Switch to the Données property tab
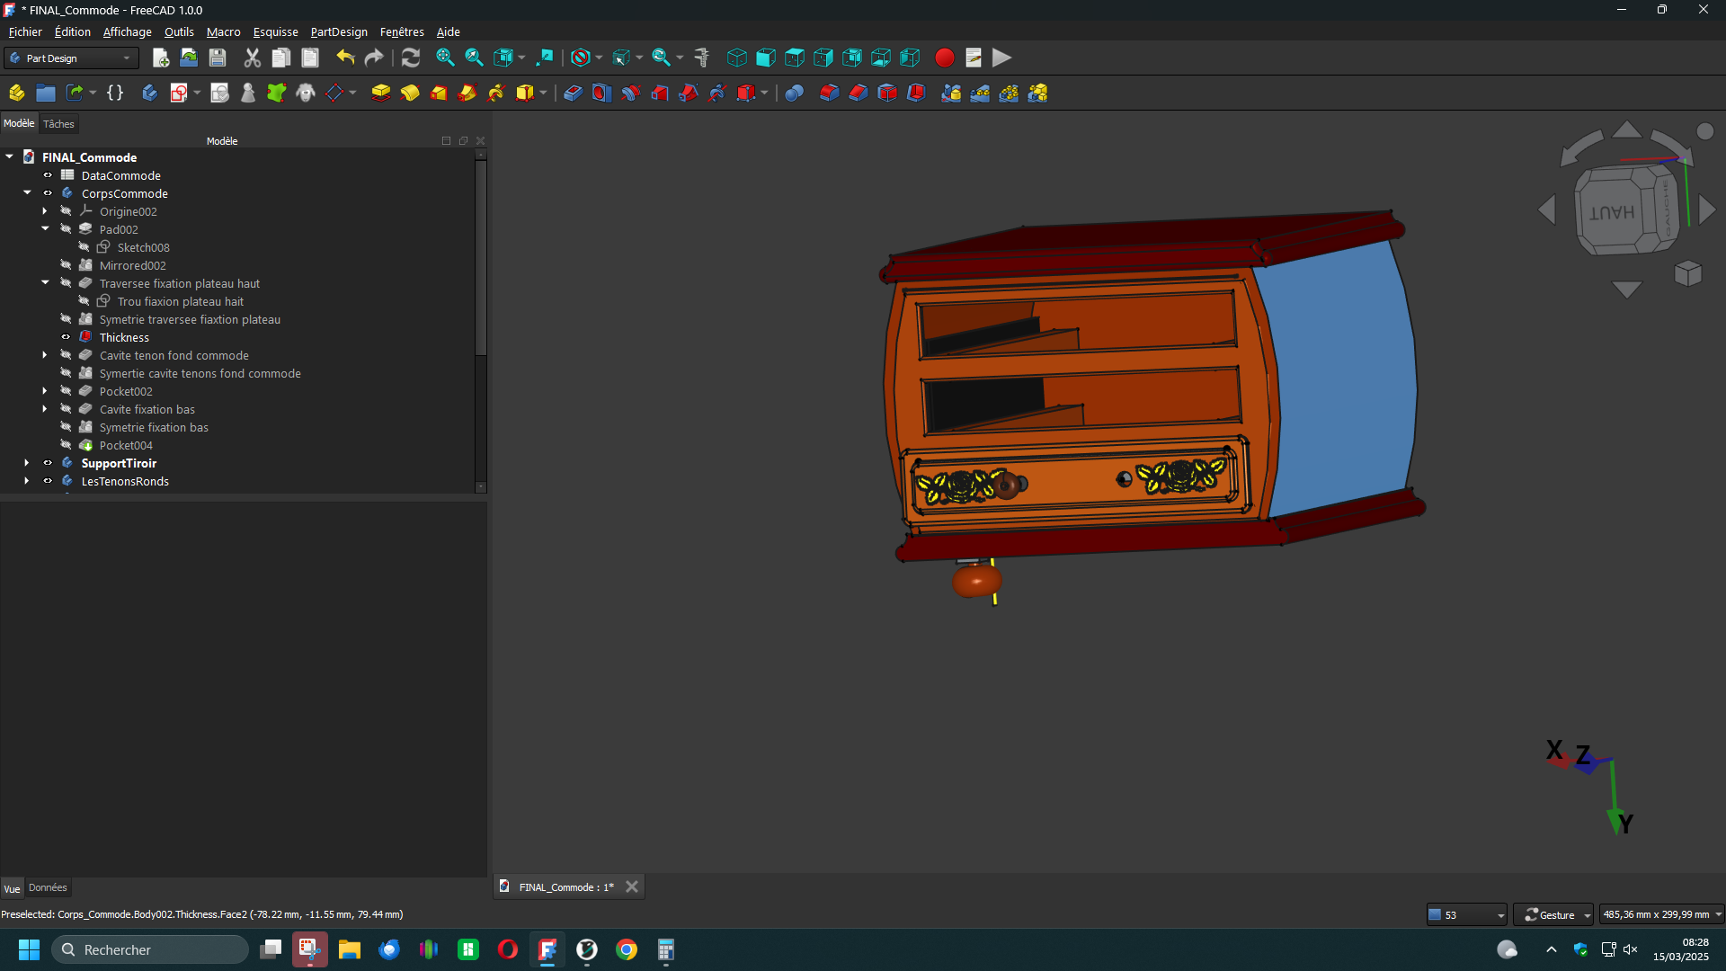The height and width of the screenshot is (971, 1726). point(48,887)
